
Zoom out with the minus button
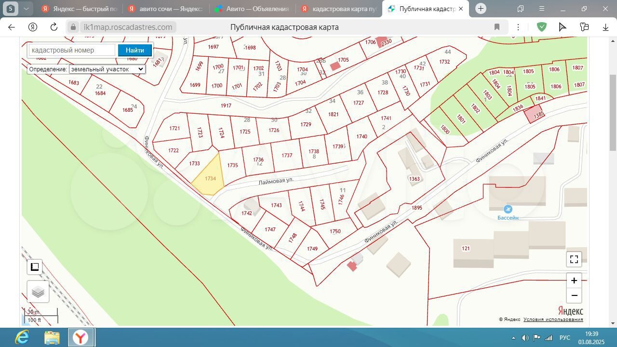pos(574,295)
